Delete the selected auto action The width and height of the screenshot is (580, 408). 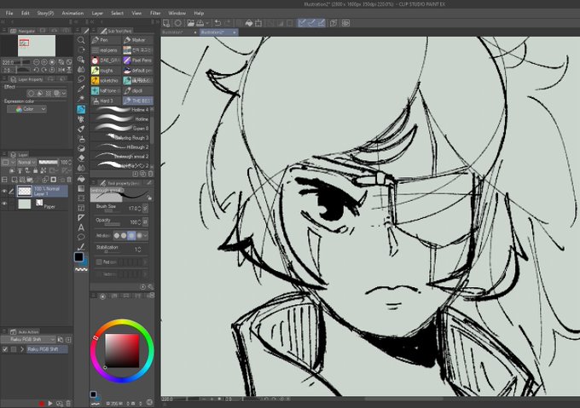(68, 404)
